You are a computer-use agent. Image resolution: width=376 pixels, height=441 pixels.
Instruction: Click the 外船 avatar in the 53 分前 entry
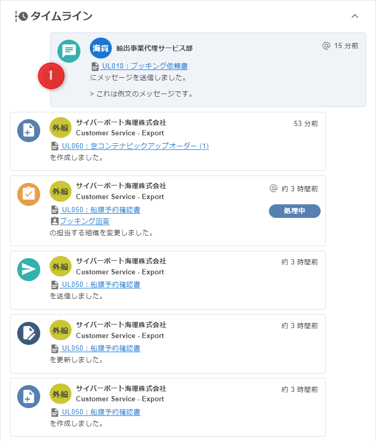61,128
